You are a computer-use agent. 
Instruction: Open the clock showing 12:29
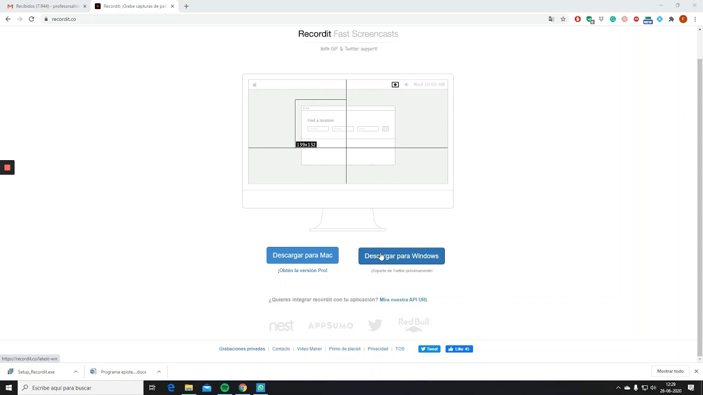tap(671, 388)
